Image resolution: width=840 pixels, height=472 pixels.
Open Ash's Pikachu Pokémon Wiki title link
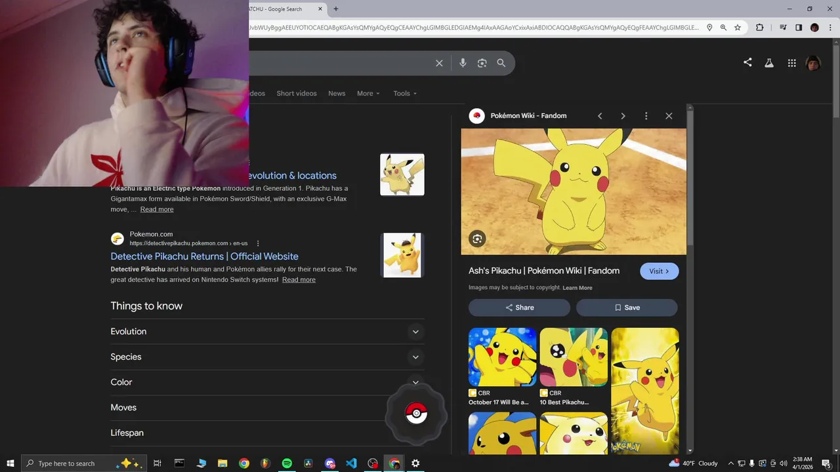(544, 271)
